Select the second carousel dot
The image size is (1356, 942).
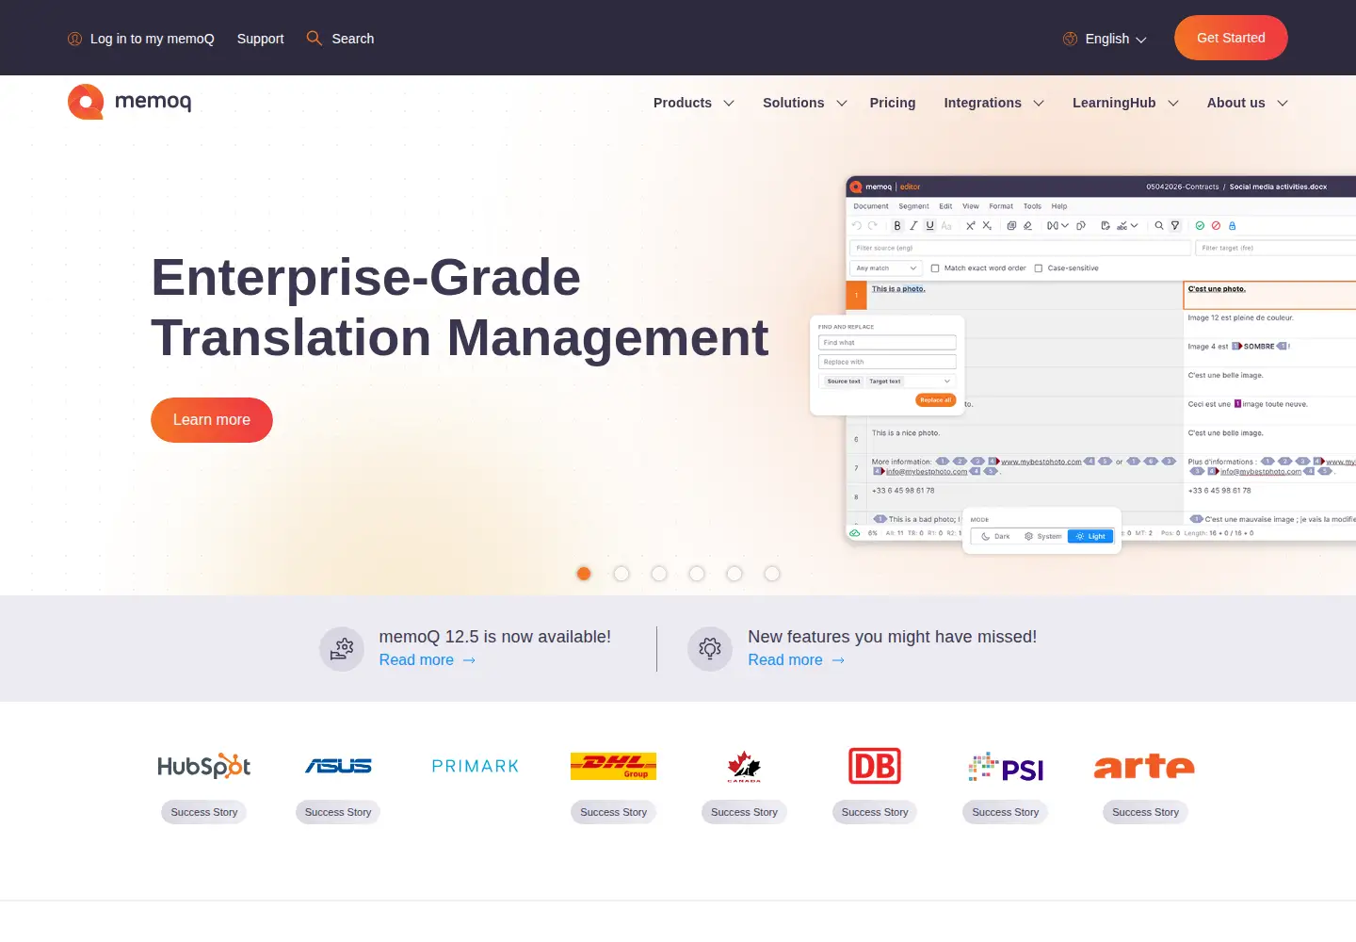tap(621, 574)
